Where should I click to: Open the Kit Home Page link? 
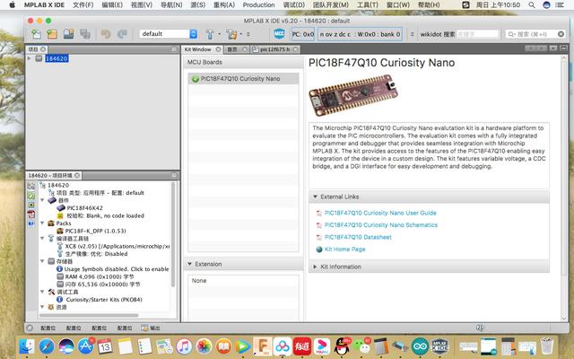click(x=344, y=250)
